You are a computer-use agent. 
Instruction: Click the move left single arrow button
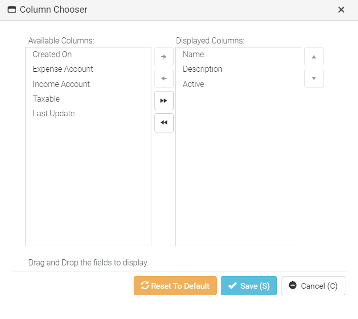tap(164, 79)
